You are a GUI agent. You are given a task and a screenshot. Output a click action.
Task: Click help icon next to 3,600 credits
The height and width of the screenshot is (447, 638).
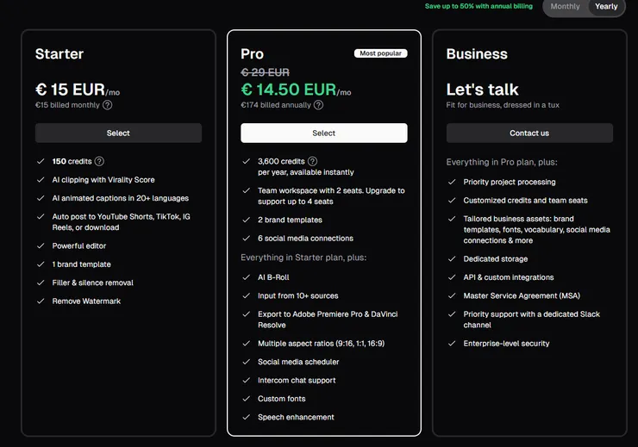pos(312,161)
